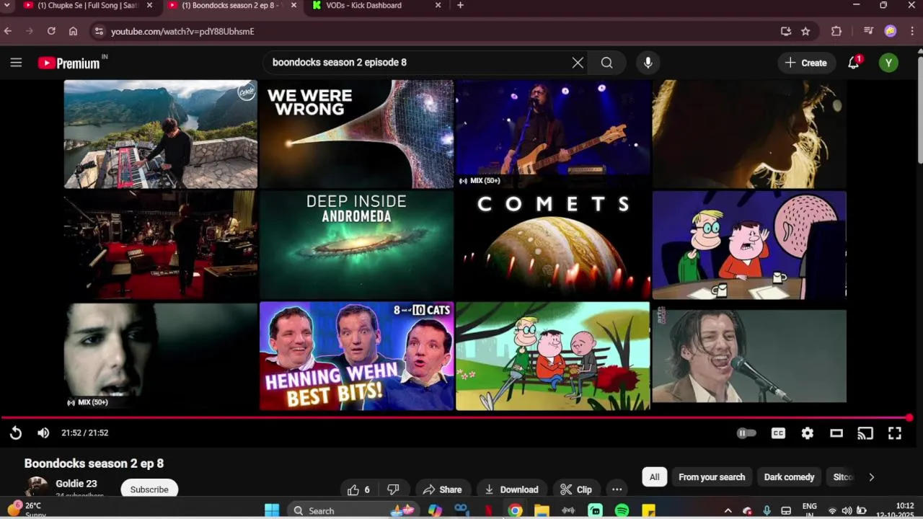Open browser extensions puzzle icon
The width and height of the screenshot is (923, 519).
pos(836,31)
